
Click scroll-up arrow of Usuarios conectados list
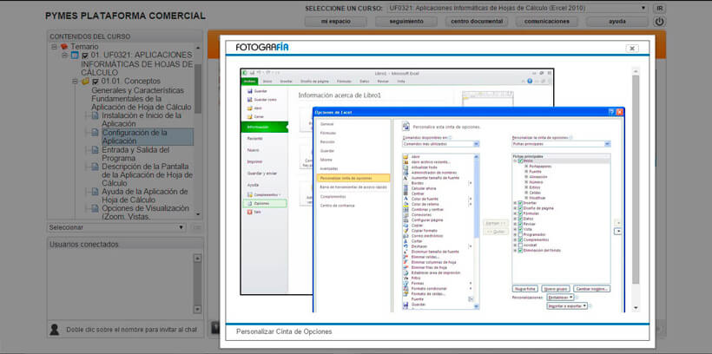[x=197, y=258]
